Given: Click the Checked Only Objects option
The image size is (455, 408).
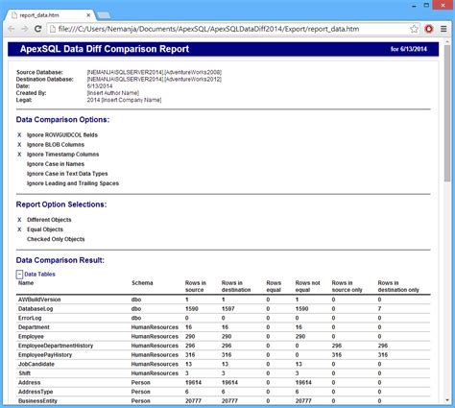Looking at the screenshot, I should coord(56,239).
